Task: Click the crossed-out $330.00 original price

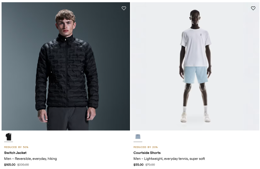Action: point(23,165)
